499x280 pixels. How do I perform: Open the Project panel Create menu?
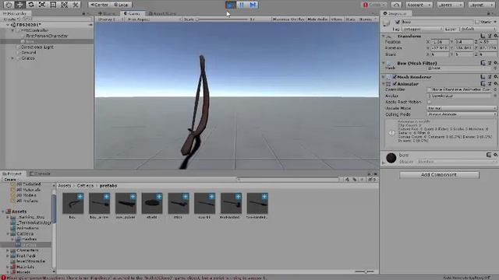tap(10, 180)
